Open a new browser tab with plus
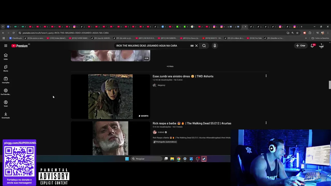331x186 pixels. coord(302,27)
